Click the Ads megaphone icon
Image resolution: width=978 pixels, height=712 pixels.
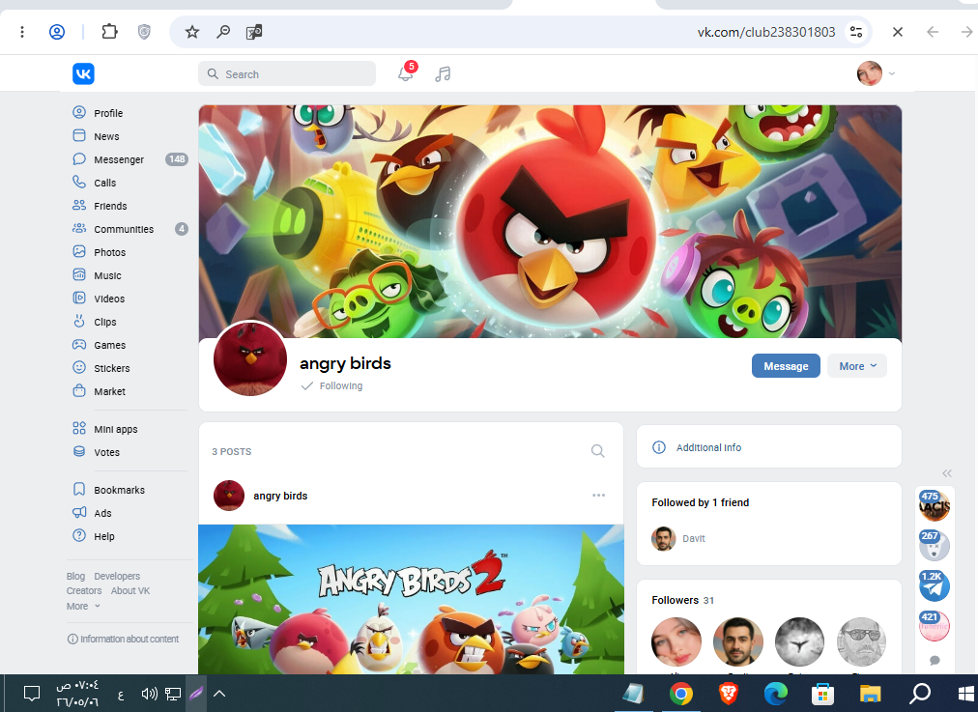pyautogui.click(x=79, y=512)
